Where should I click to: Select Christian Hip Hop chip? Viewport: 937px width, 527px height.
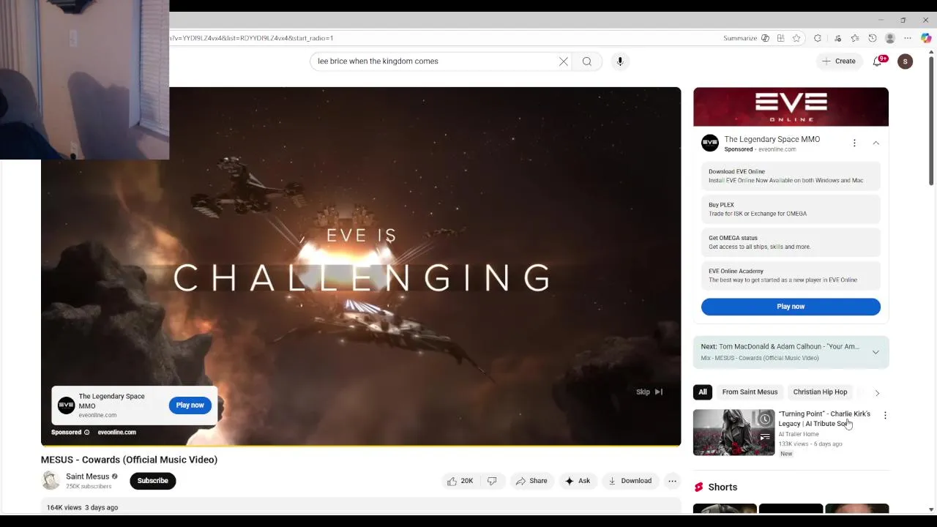click(820, 392)
